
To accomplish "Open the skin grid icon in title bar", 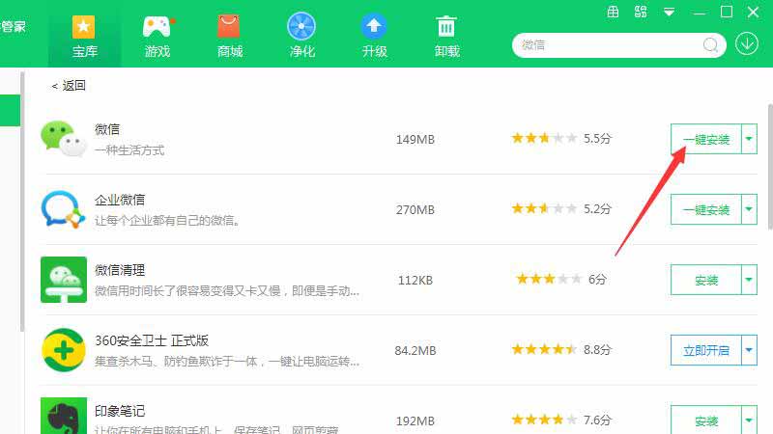I will click(613, 12).
